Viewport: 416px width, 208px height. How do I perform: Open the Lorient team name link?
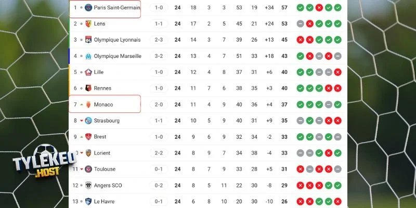(102, 153)
